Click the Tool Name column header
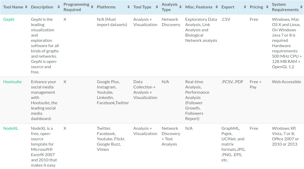Viewport: 304px width, 169px height. [13, 7]
